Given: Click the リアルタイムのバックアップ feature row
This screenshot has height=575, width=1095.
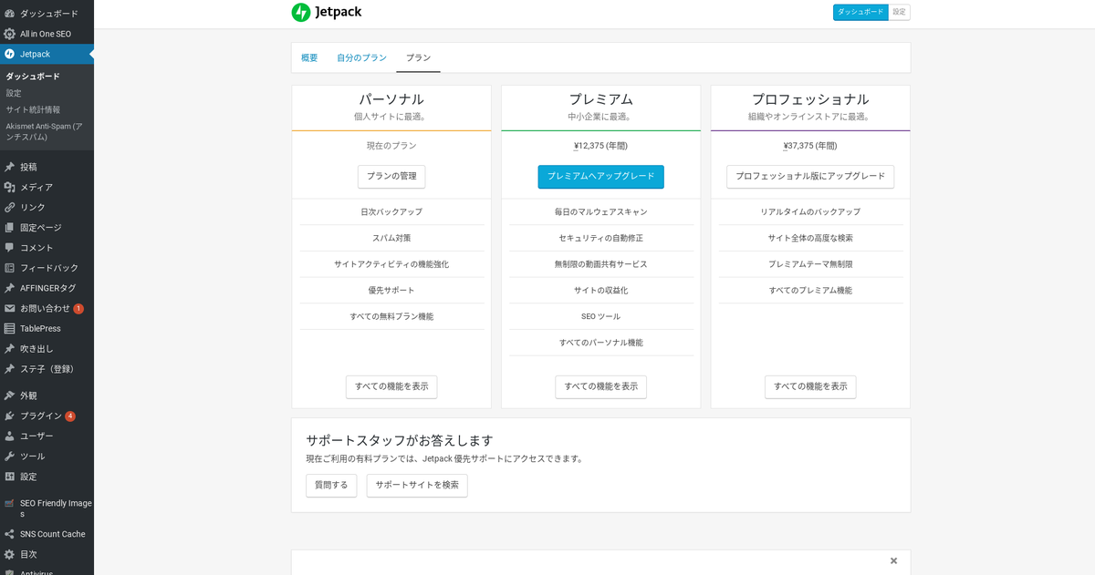Looking at the screenshot, I should (x=810, y=212).
